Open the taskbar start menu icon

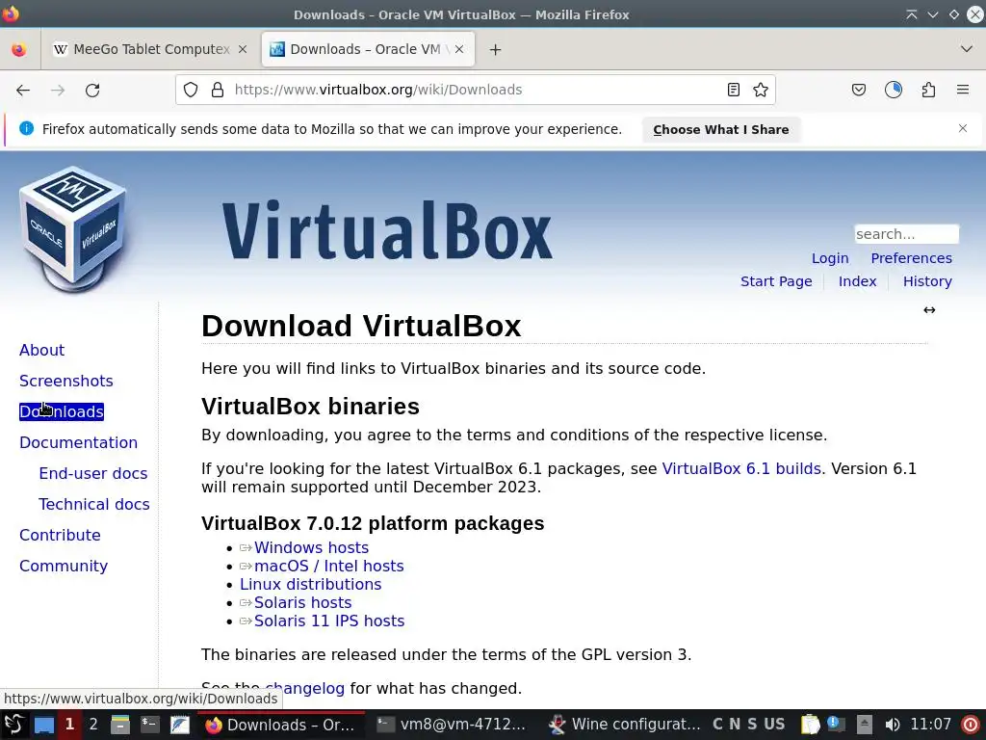click(x=13, y=725)
